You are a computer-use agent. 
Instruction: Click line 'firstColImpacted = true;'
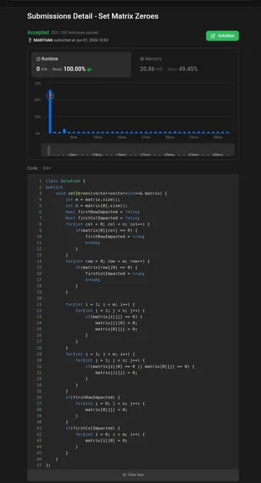tap(115, 273)
